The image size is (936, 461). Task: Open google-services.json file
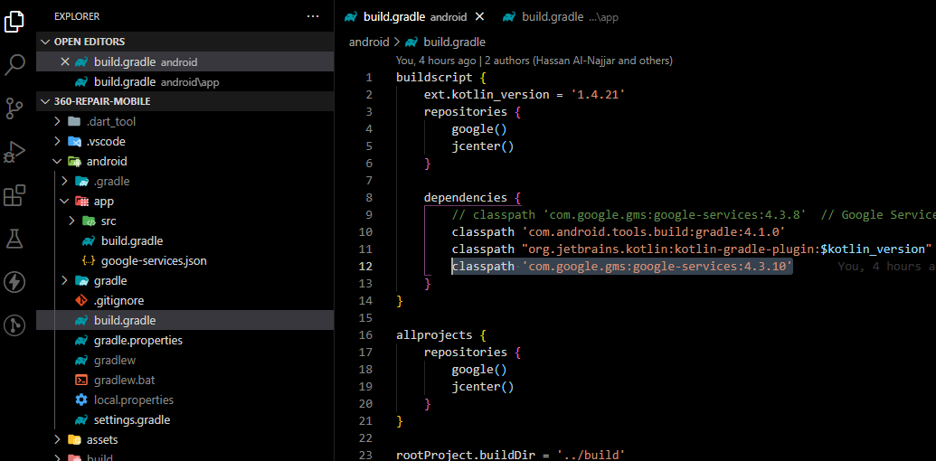coord(154,260)
